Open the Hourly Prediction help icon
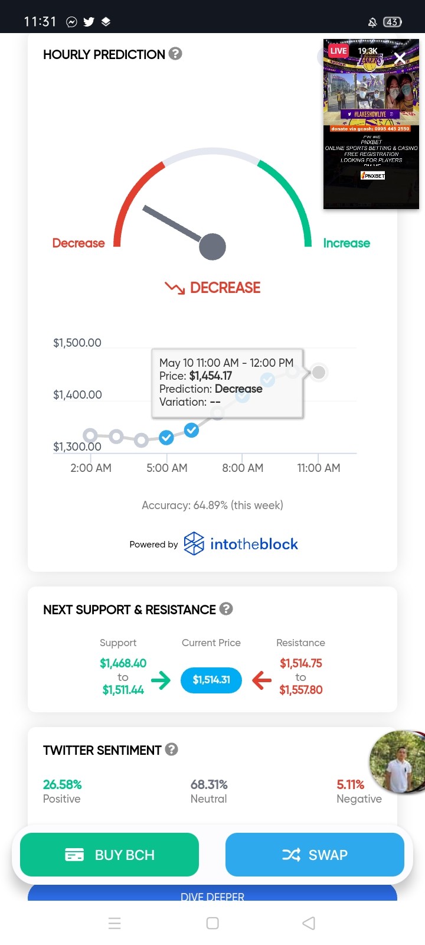This screenshot has width=425, height=945. [x=175, y=54]
